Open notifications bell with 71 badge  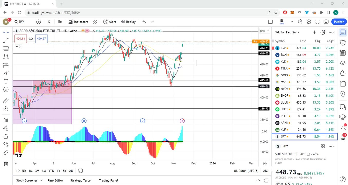pos(343,137)
